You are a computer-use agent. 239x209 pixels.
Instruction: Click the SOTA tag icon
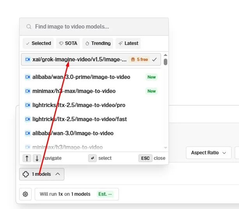point(61,43)
